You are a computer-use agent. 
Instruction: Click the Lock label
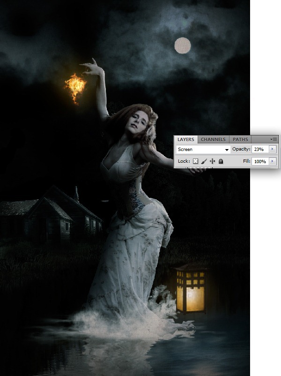click(x=184, y=161)
